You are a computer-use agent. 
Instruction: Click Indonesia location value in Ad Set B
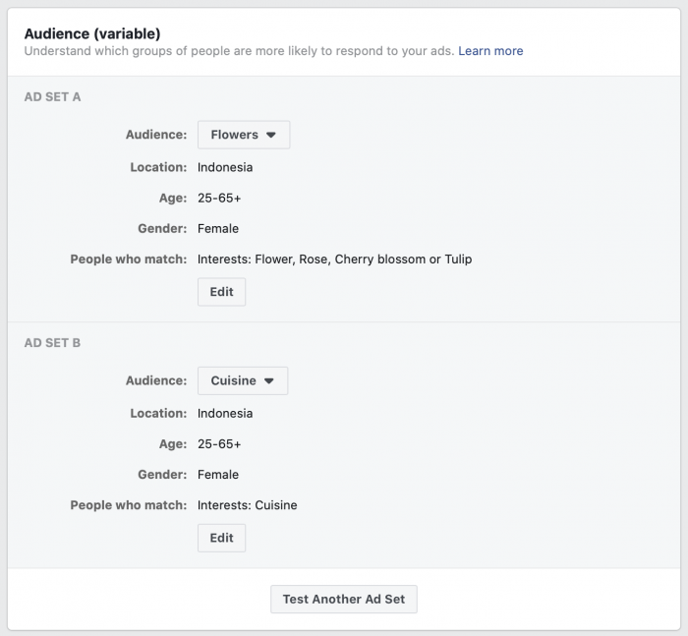point(225,414)
